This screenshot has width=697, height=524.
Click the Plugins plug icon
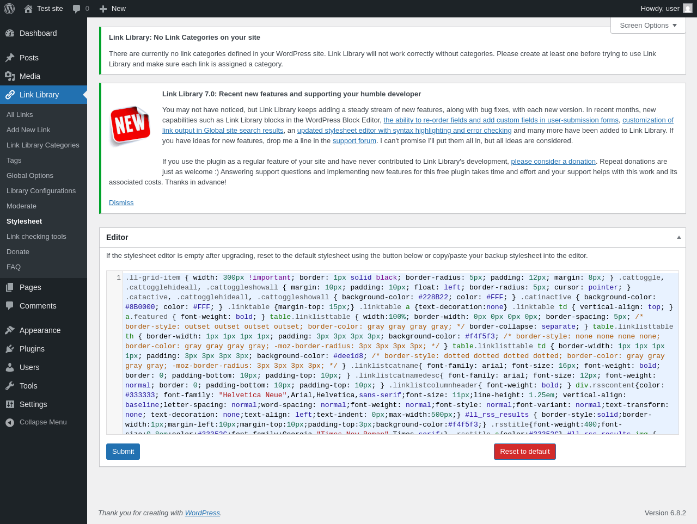[10, 349]
